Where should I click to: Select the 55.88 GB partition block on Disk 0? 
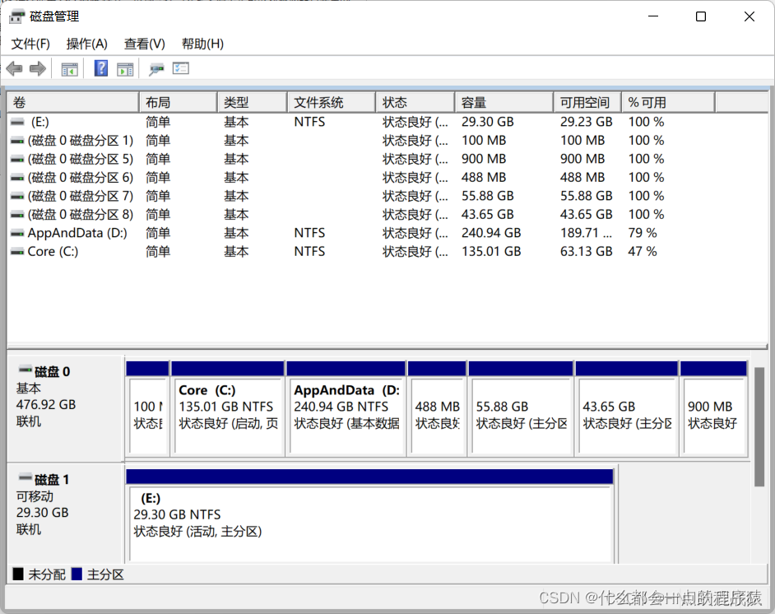tap(521, 409)
